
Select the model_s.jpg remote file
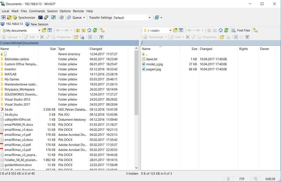coord(154,64)
